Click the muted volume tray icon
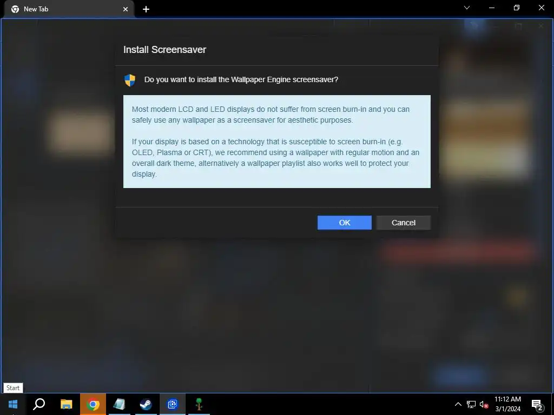Image resolution: width=554 pixels, height=415 pixels. 484,404
